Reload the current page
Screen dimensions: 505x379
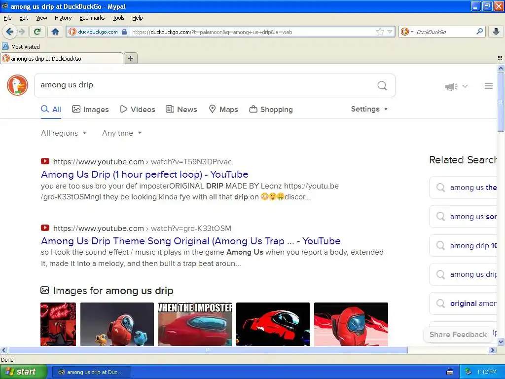coord(37,32)
